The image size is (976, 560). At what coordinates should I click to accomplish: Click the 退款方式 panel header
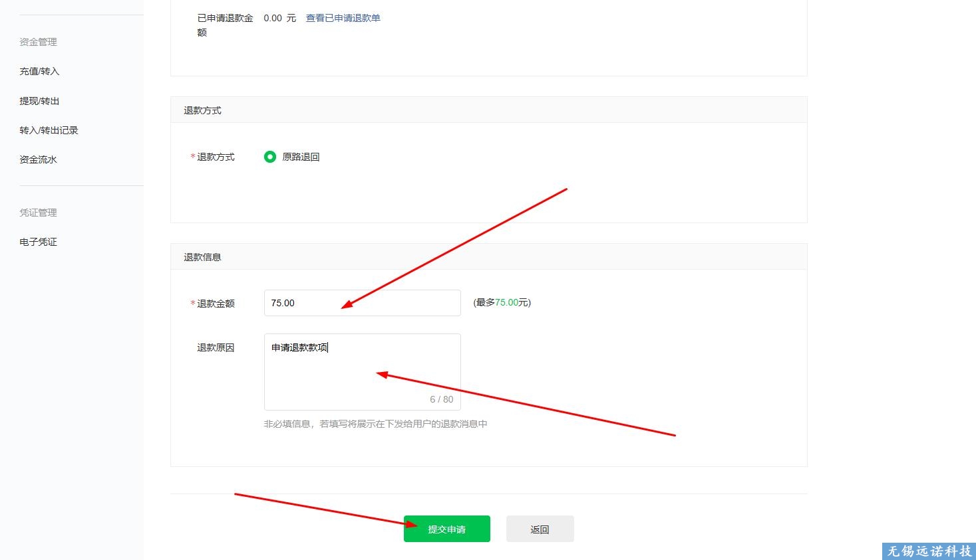pyautogui.click(x=488, y=110)
